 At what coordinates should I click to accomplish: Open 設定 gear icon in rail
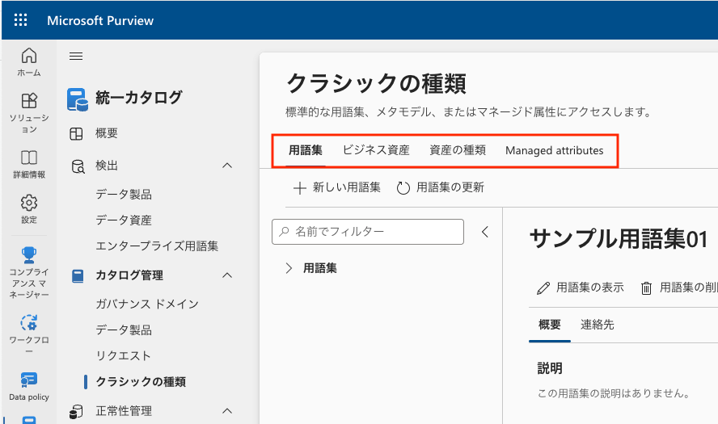(x=29, y=203)
